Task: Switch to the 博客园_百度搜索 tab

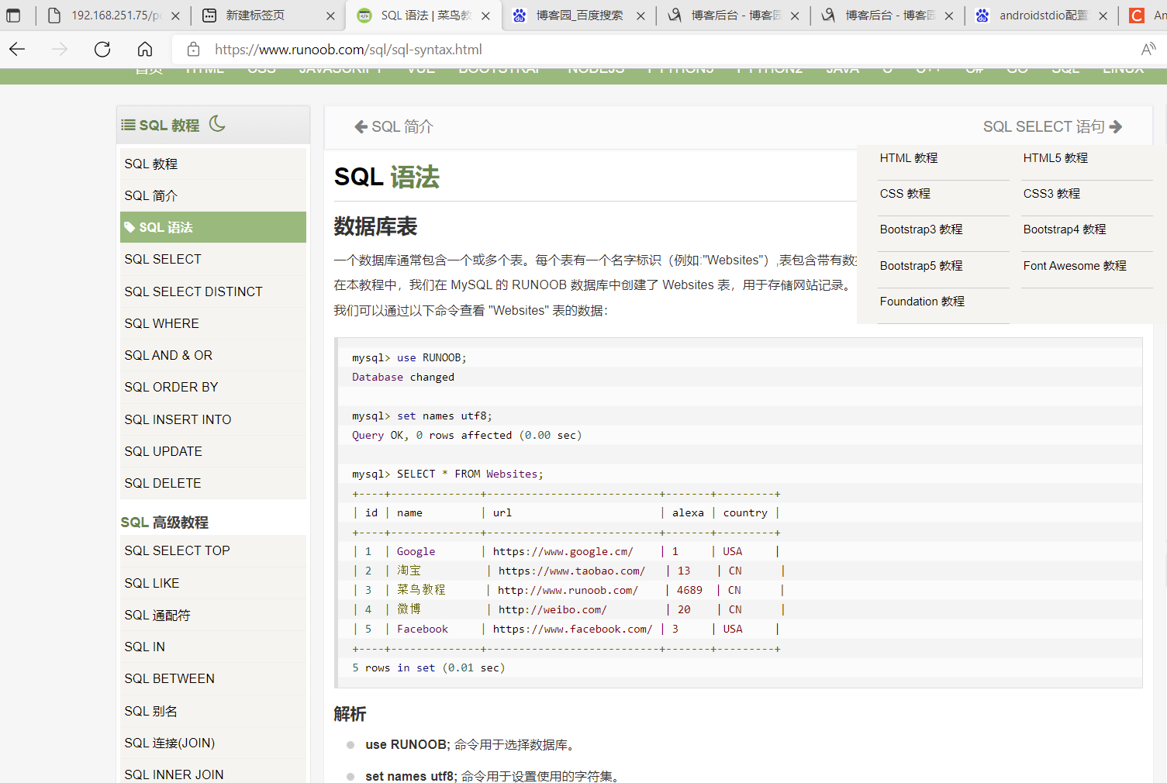Action: click(x=578, y=16)
